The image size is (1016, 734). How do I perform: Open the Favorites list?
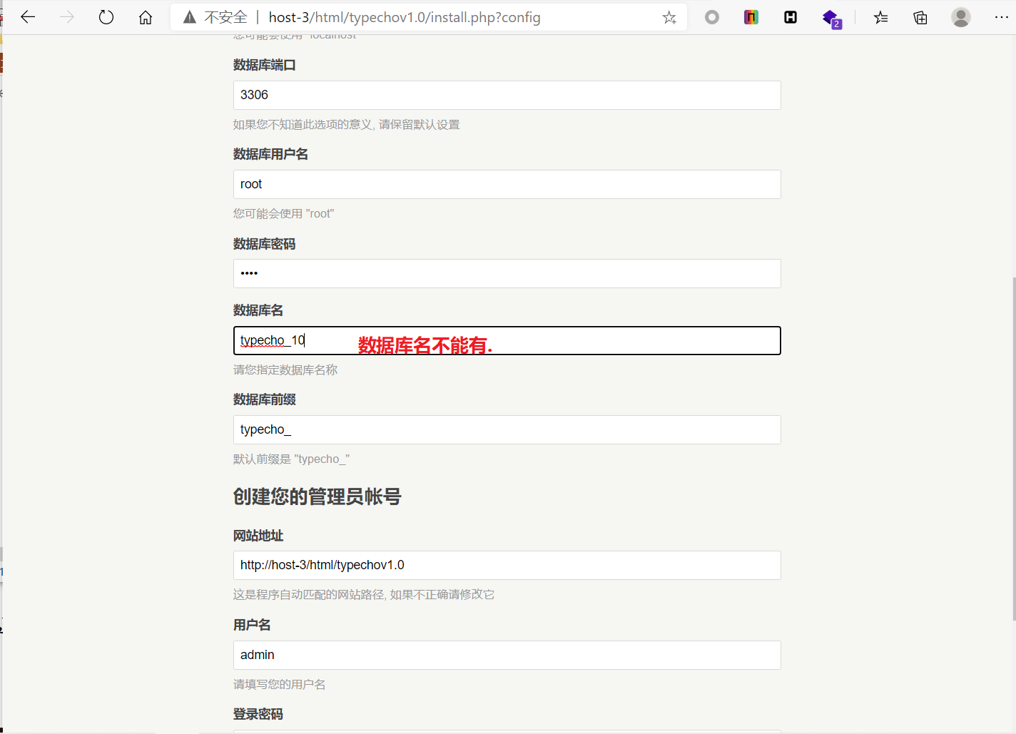(x=880, y=16)
